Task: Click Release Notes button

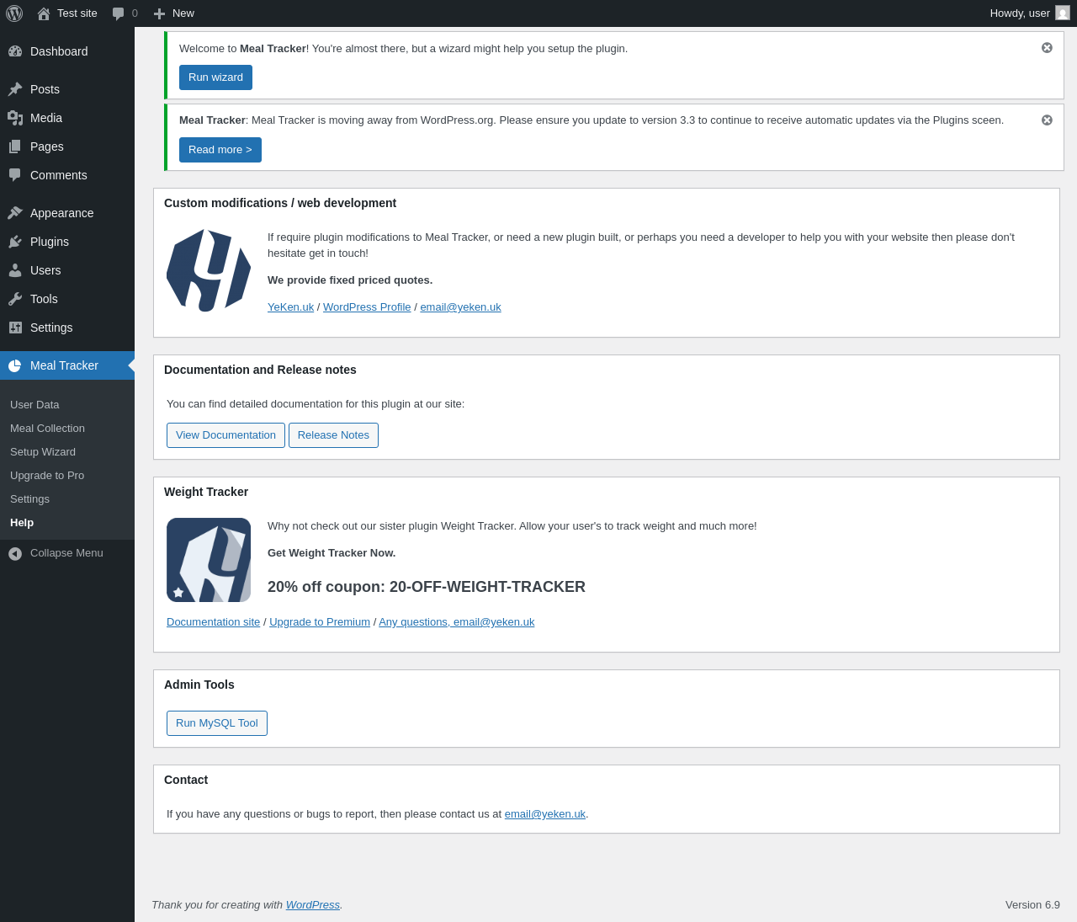Action: (x=333, y=435)
